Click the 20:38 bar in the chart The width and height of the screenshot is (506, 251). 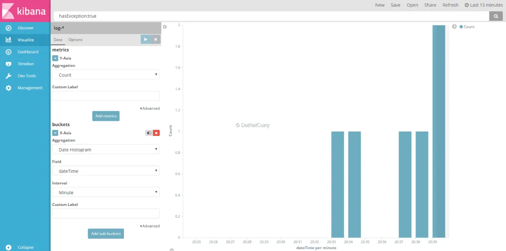(x=422, y=185)
